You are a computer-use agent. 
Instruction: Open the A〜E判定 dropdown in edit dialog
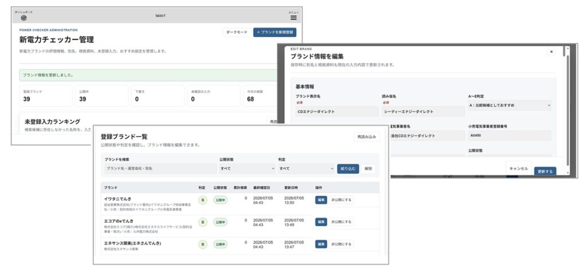point(510,105)
